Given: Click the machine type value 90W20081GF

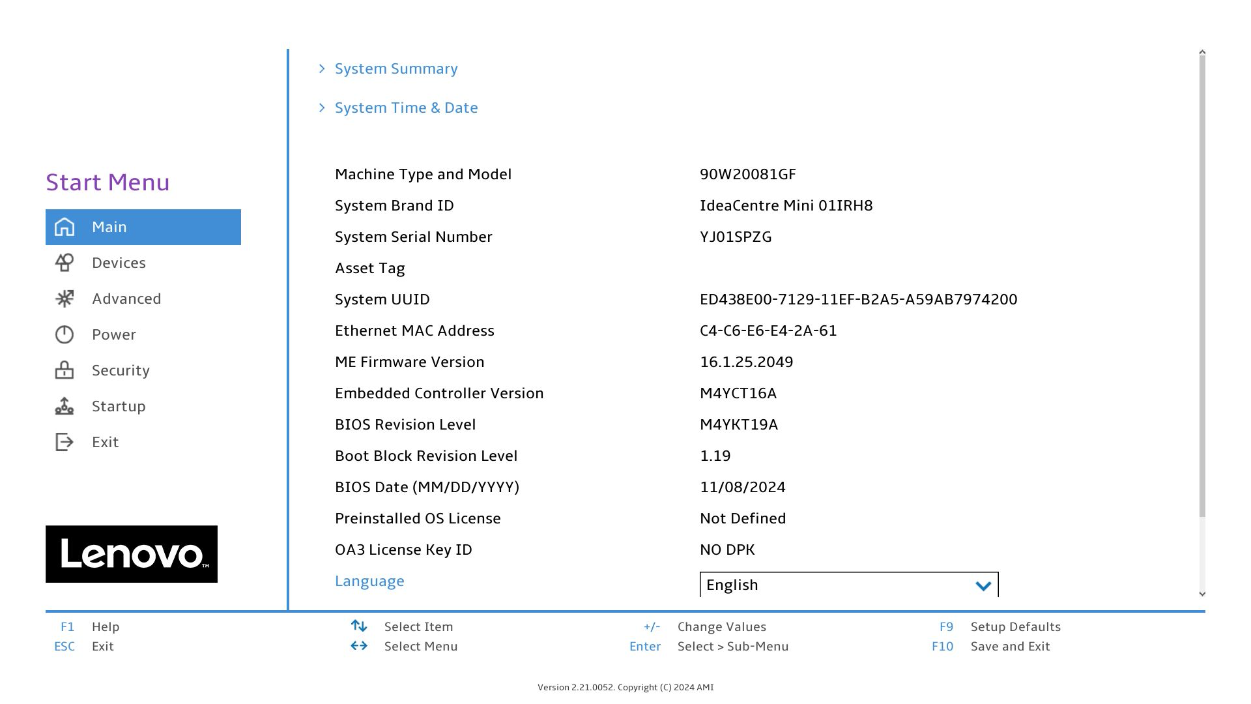Looking at the screenshot, I should [x=748, y=174].
